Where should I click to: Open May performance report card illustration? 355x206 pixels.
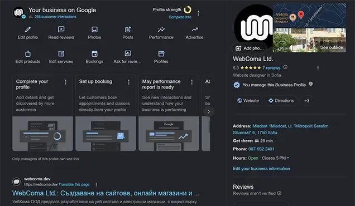(x=169, y=134)
